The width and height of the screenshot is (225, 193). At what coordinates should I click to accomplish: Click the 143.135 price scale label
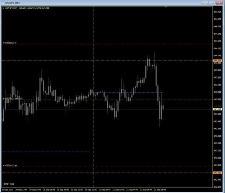click(x=217, y=158)
